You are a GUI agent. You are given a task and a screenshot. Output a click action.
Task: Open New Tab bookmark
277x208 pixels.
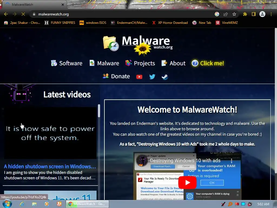tap(202, 23)
